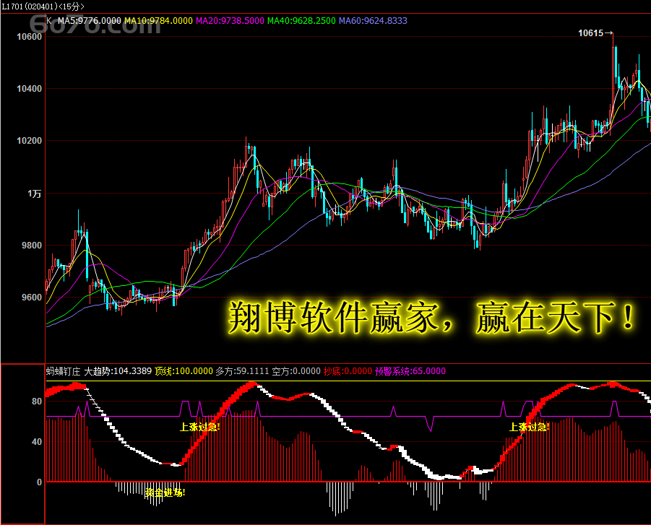The image size is (651, 525).
Task: Click the 0 indicator axis label
Action: (40, 482)
